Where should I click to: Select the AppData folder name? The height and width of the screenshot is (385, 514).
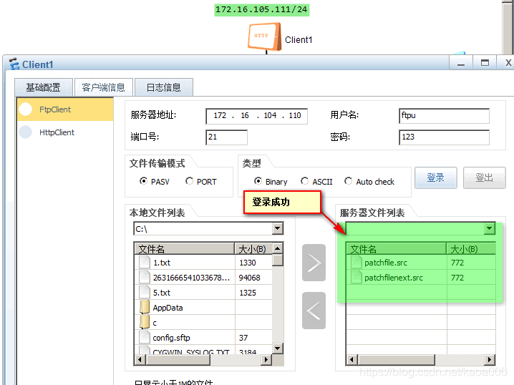pyautogui.click(x=168, y=308)
